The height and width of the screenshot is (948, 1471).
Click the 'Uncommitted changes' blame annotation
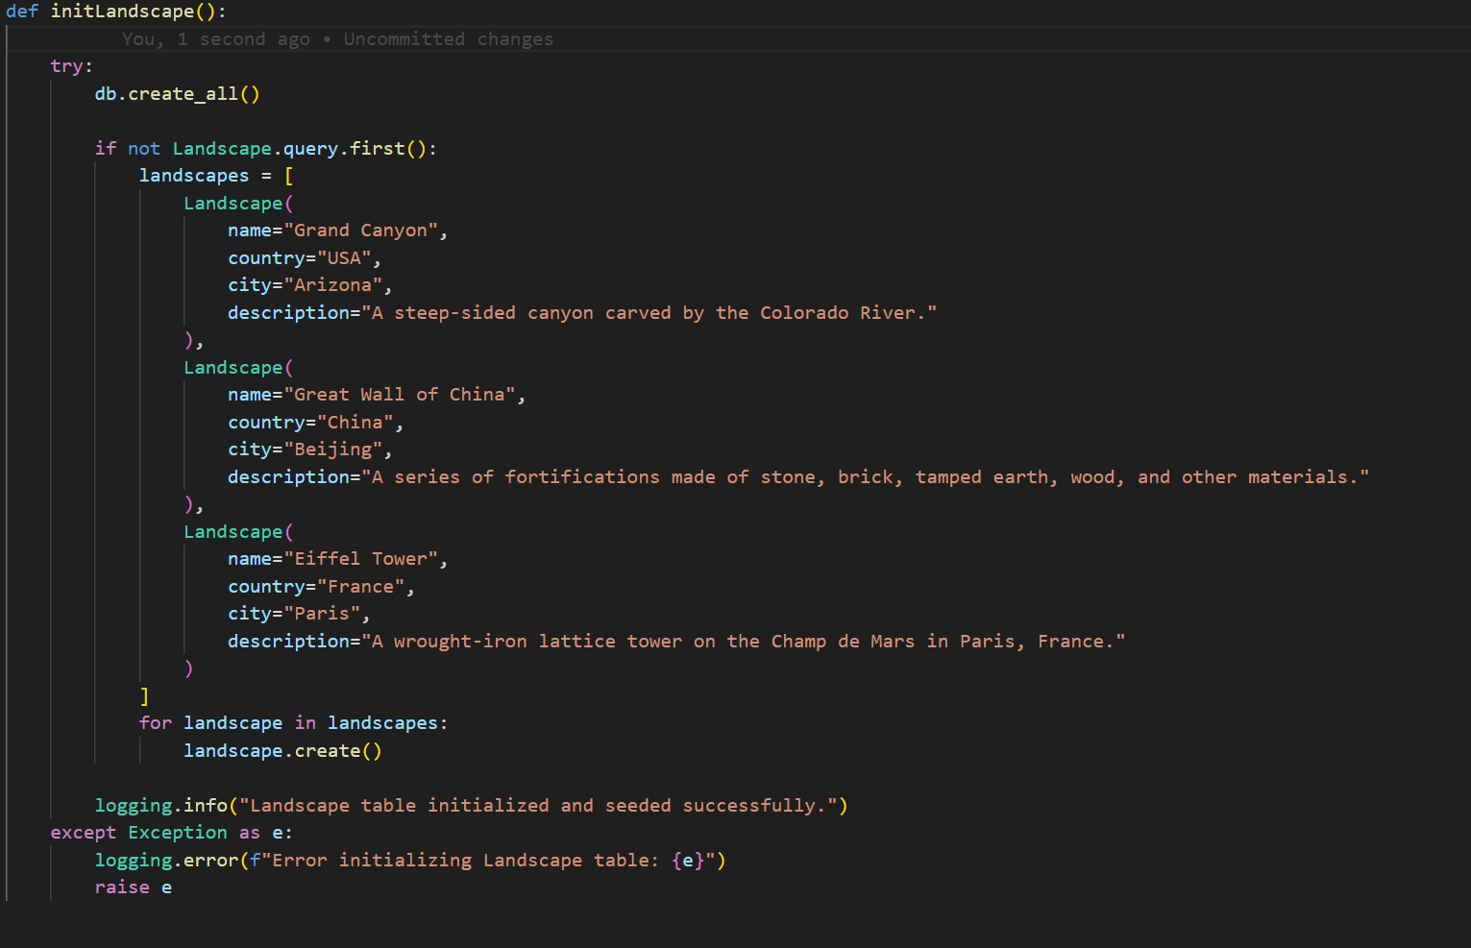tap(448, 39)
